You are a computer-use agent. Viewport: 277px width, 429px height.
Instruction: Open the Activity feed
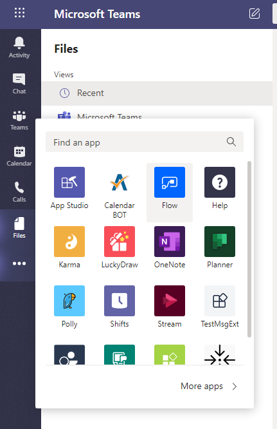[19, 47]
